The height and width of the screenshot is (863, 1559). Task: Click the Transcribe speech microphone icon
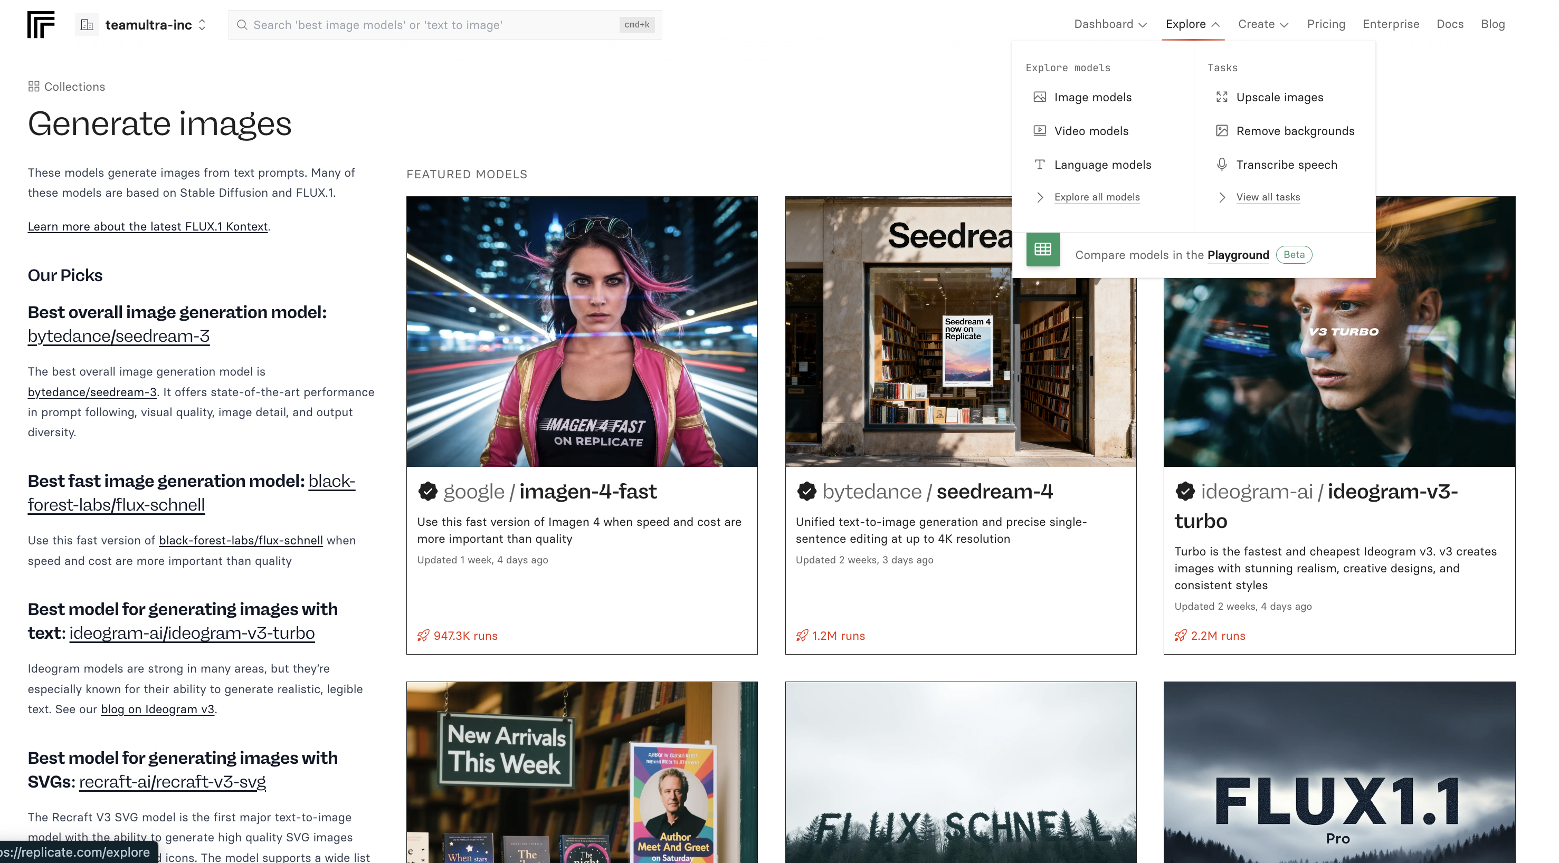point(1221,165)
